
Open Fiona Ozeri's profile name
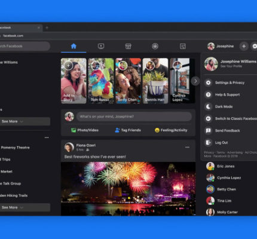pos(86,145)
